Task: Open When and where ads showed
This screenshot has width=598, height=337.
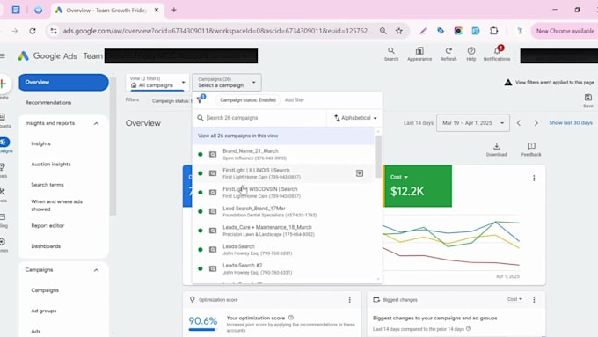Action: 57,205
